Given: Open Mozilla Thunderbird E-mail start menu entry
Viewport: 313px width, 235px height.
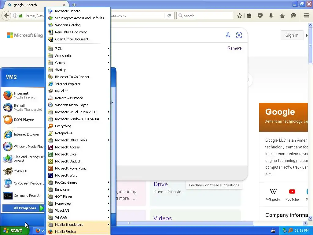Looking at the screenshot, I should pos(22,107).
